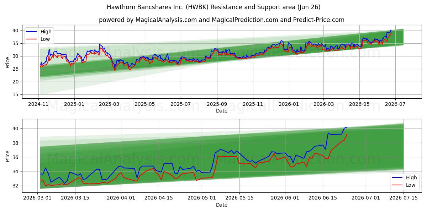Click the '2026-03-15' x-axis label of bottom chart

[75, 199]
